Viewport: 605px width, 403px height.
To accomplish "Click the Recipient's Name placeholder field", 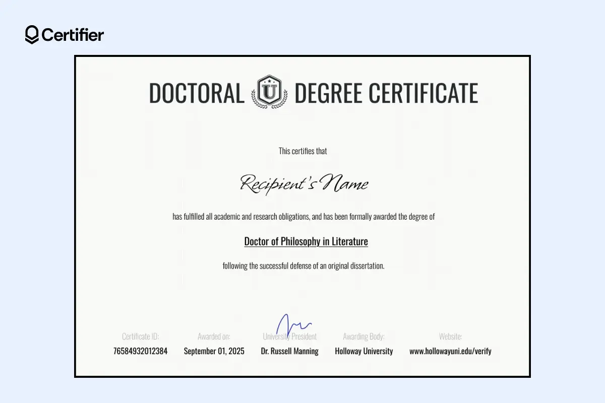I will coord(305,183).
